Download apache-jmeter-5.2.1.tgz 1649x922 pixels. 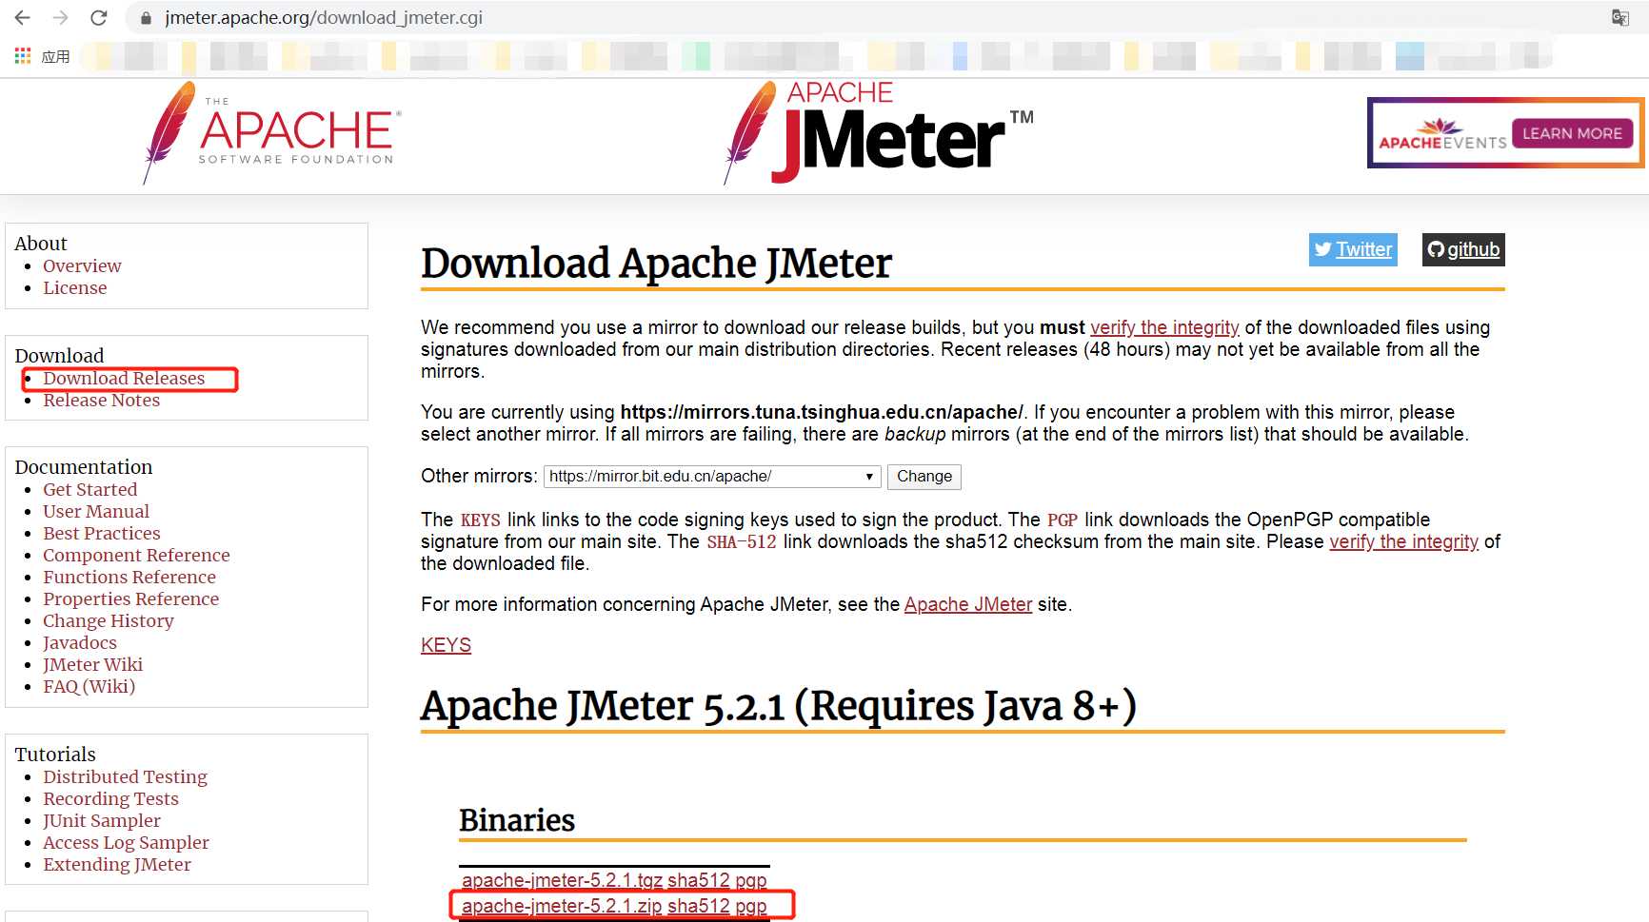pyautogui.click(x=562, y=880)
